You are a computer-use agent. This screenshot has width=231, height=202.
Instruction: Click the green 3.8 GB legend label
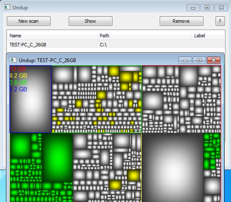[x=18, y=82]
